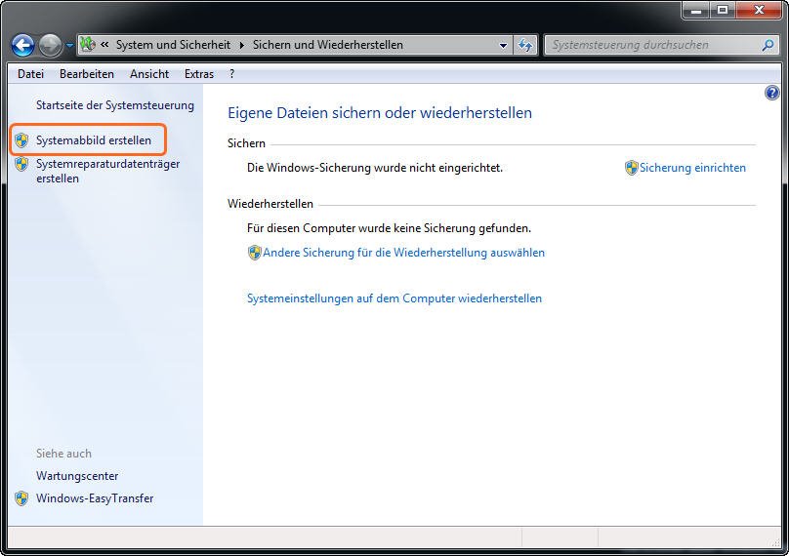Open the Bearbeiten menu
This screenshot has height=556, width=789.
[x=87, y=74]
